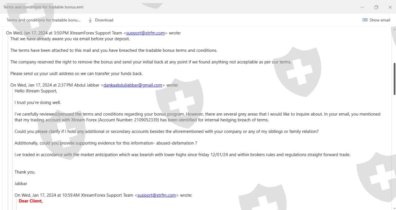Minimize the email viewer window
396x210 pixels.
[362, 7]
